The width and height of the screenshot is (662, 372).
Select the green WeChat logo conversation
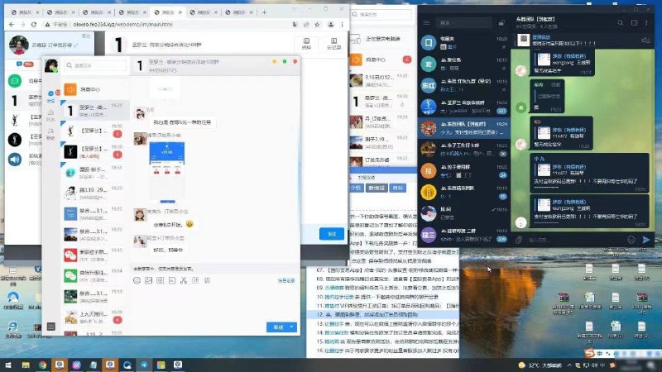click(95, 276)
